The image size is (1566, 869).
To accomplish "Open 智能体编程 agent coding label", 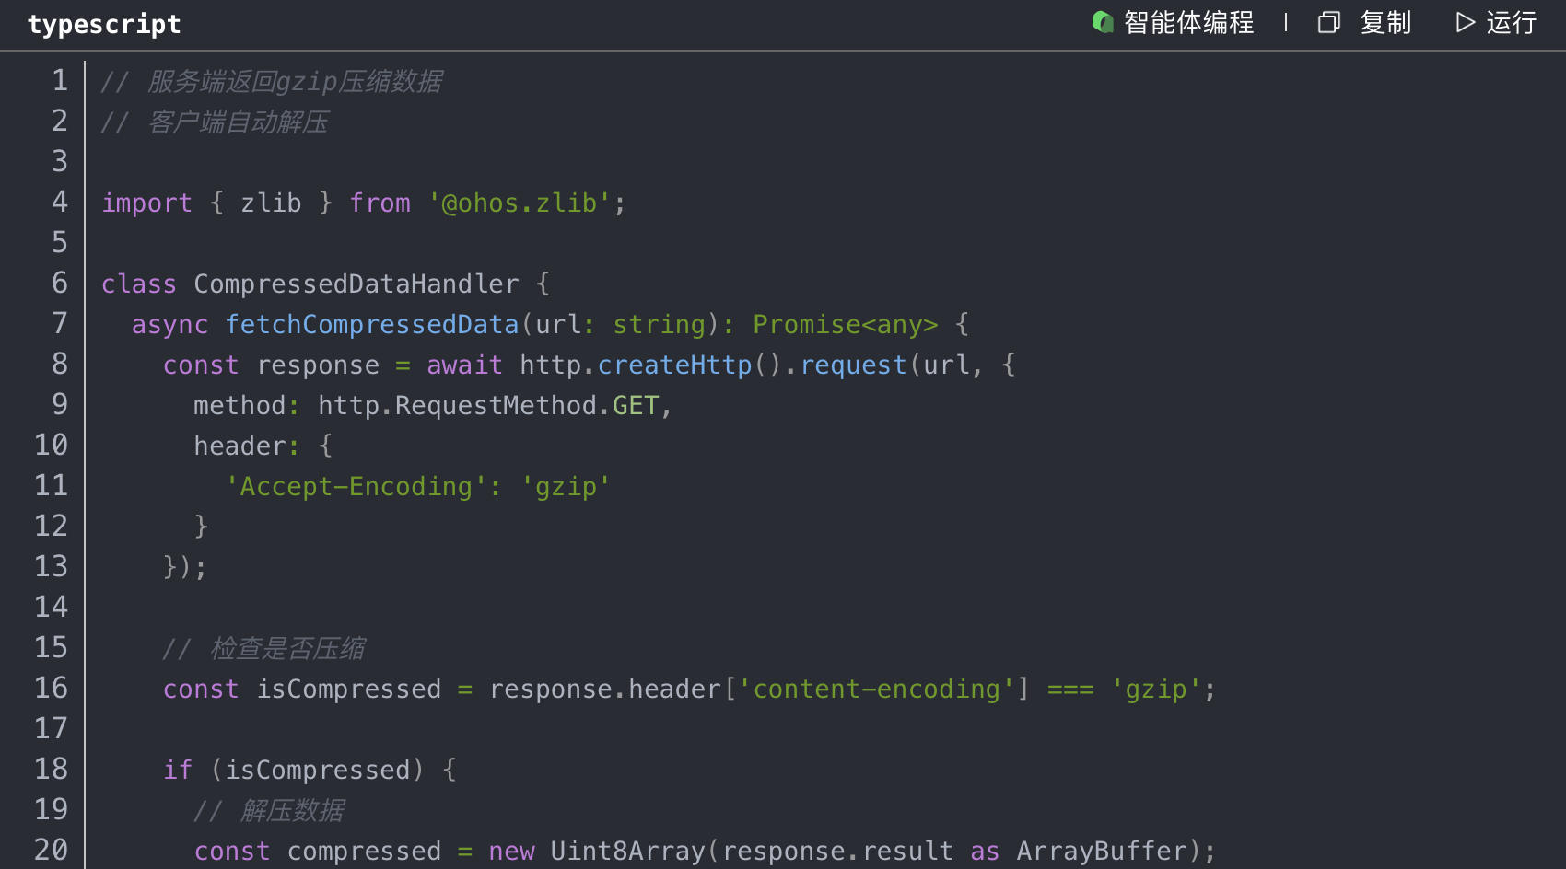I will coord(1188,22).
